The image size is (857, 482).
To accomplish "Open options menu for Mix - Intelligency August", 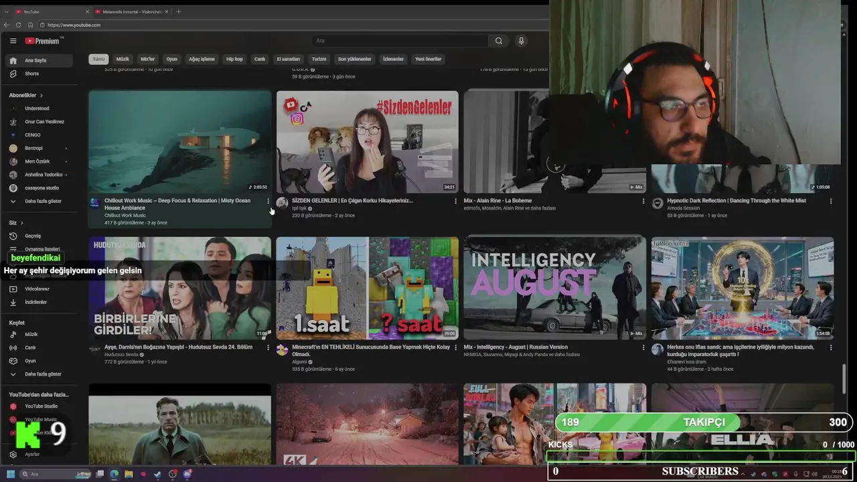I will [x=643, y=347].
